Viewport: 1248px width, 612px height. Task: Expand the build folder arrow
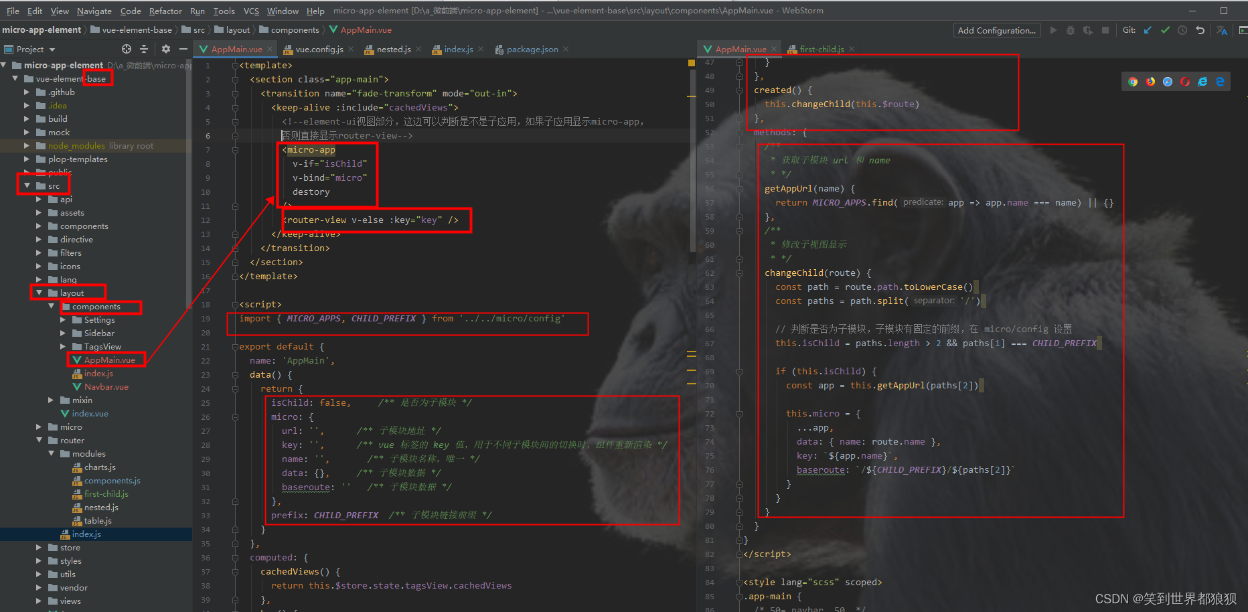coord(27,119)
